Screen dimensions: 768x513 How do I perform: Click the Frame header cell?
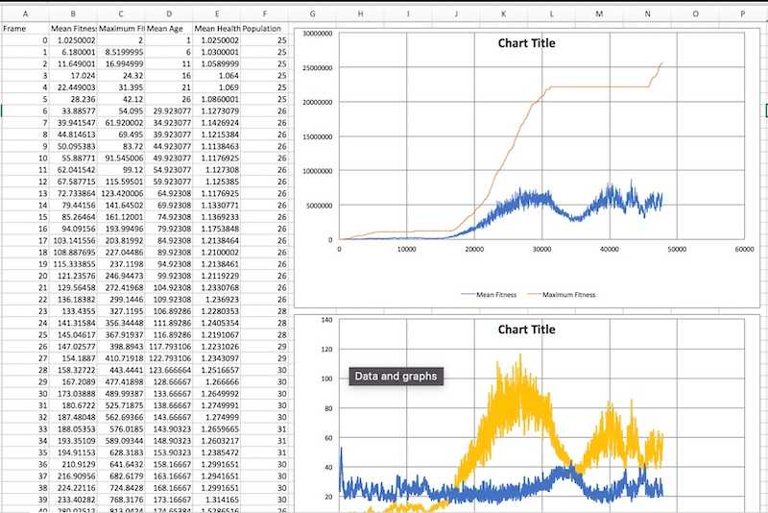click(x=14, y=29)
